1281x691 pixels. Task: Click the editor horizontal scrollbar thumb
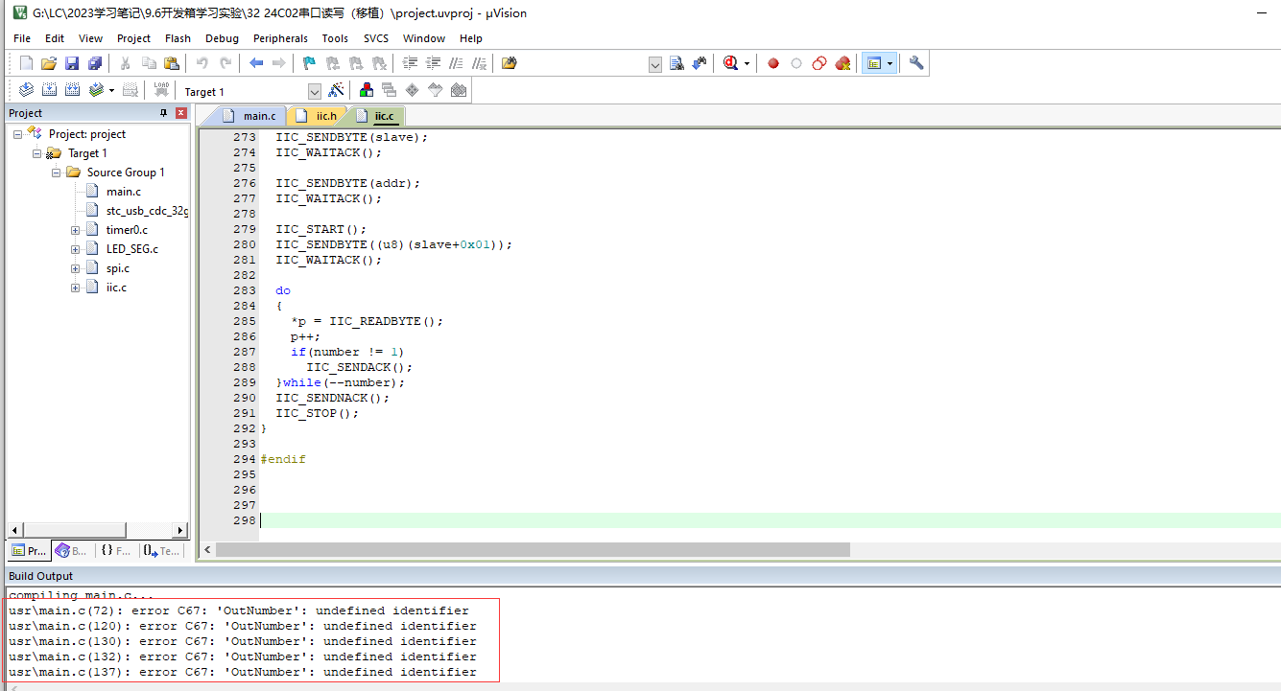pos(533,550)
